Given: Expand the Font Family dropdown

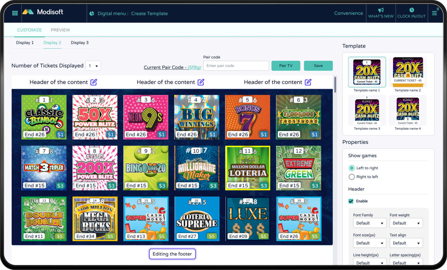Looking at the screenshot, I should click(370, 223).
